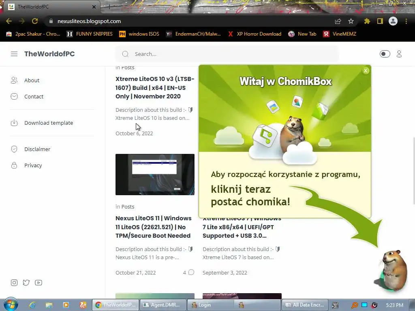415x311 pixels.
Task: Click the taskbar clock 5:23 PM
Action: point(395,305)
